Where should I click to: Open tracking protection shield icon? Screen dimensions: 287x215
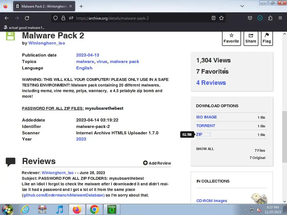[x=55, y=18]
